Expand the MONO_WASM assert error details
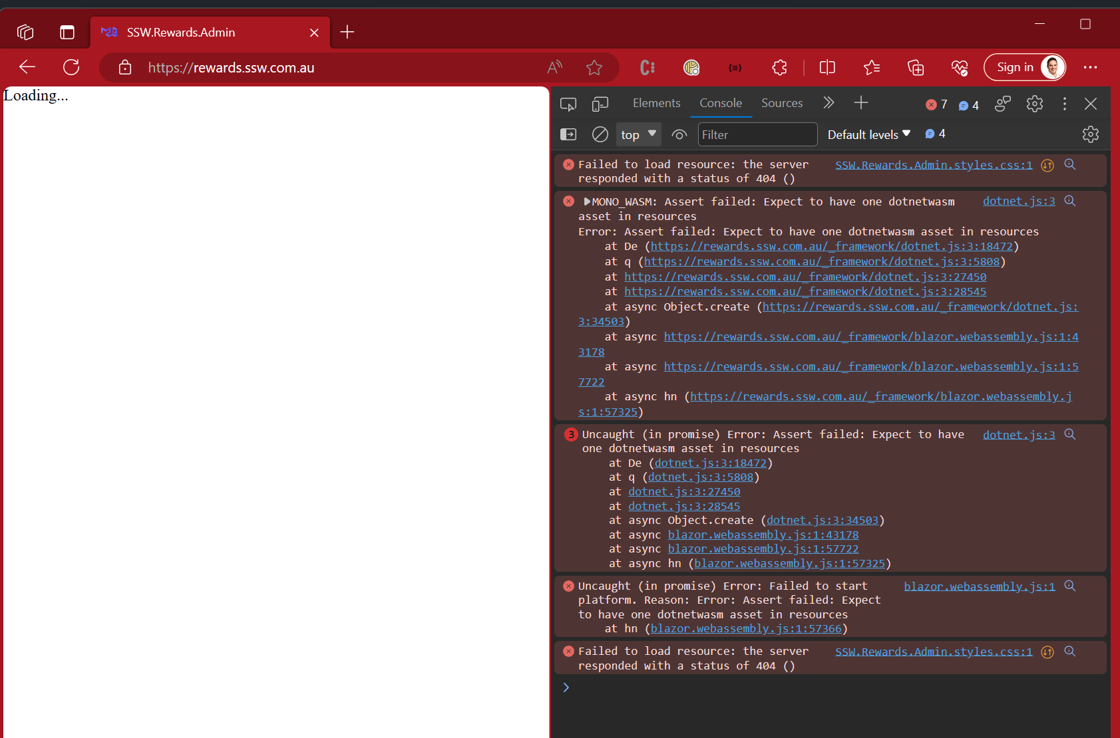The height and width of the screenshot is (738, 1120). click(586, 201)
